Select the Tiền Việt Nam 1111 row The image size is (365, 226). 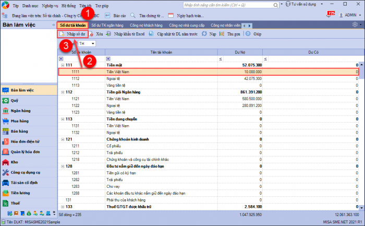coord(209,72)
